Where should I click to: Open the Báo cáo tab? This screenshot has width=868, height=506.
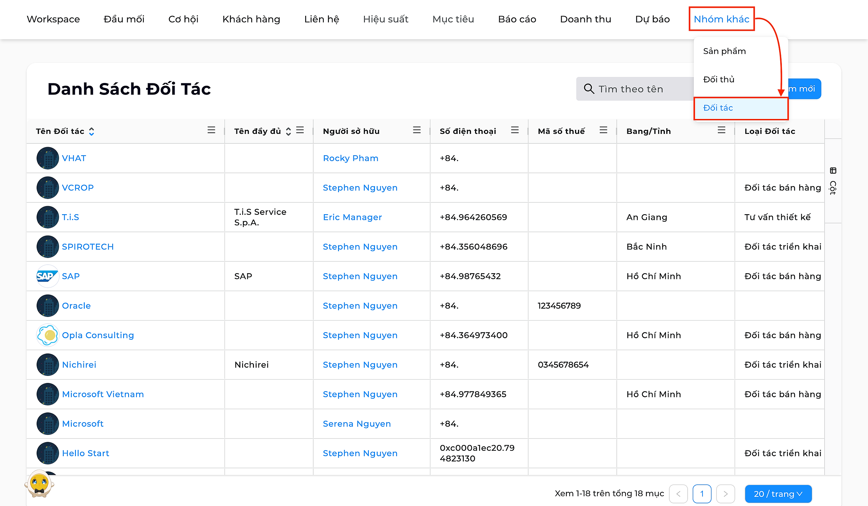point(517,19)
